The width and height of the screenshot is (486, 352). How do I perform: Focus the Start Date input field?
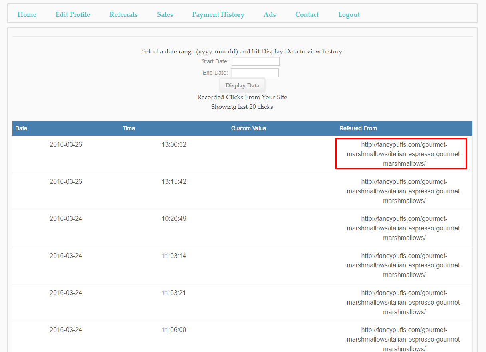(255, 61)
